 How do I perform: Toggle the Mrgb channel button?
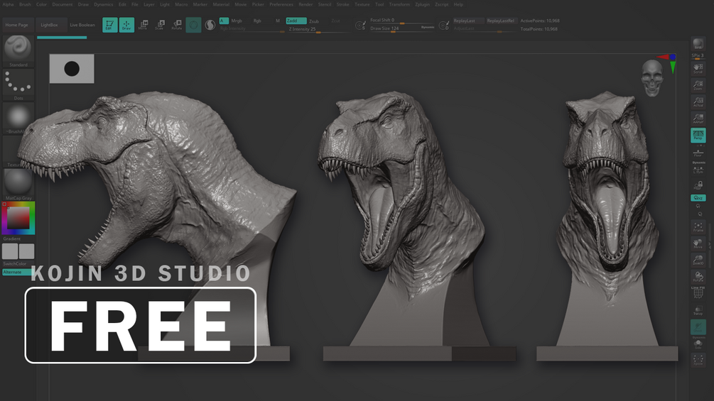click(x=237, y=21)
